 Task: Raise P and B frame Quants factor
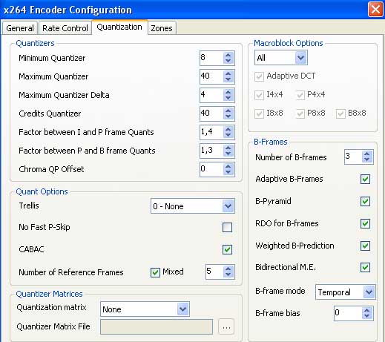(228, 148)
